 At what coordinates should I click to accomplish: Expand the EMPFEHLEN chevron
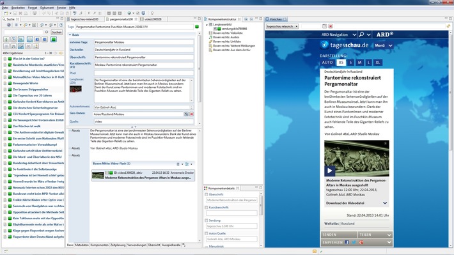389,242
